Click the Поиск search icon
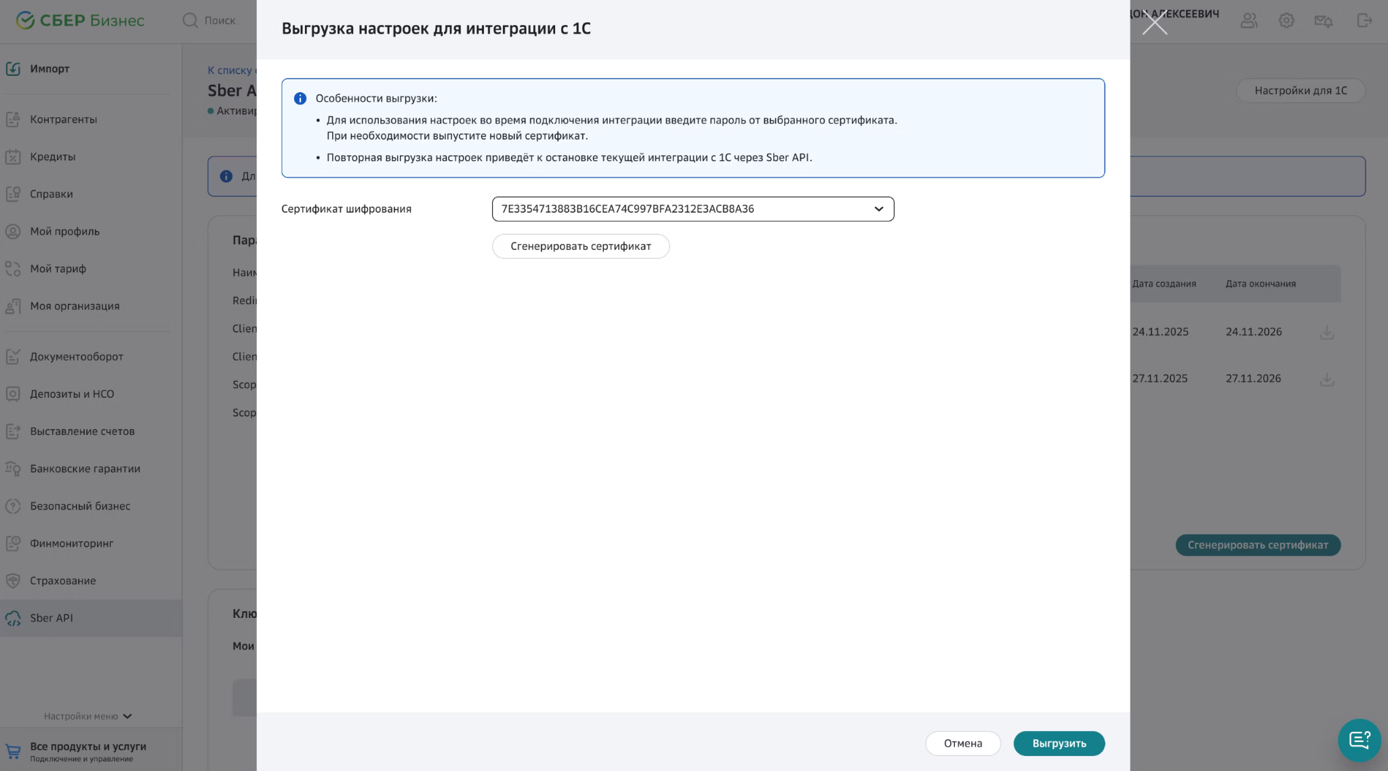Viewport: 1388px width, 771px height. click(190, 20)
